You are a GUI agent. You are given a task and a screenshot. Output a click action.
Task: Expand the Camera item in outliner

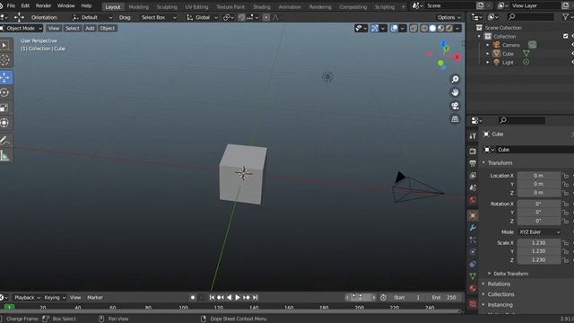tap(488, 45)
